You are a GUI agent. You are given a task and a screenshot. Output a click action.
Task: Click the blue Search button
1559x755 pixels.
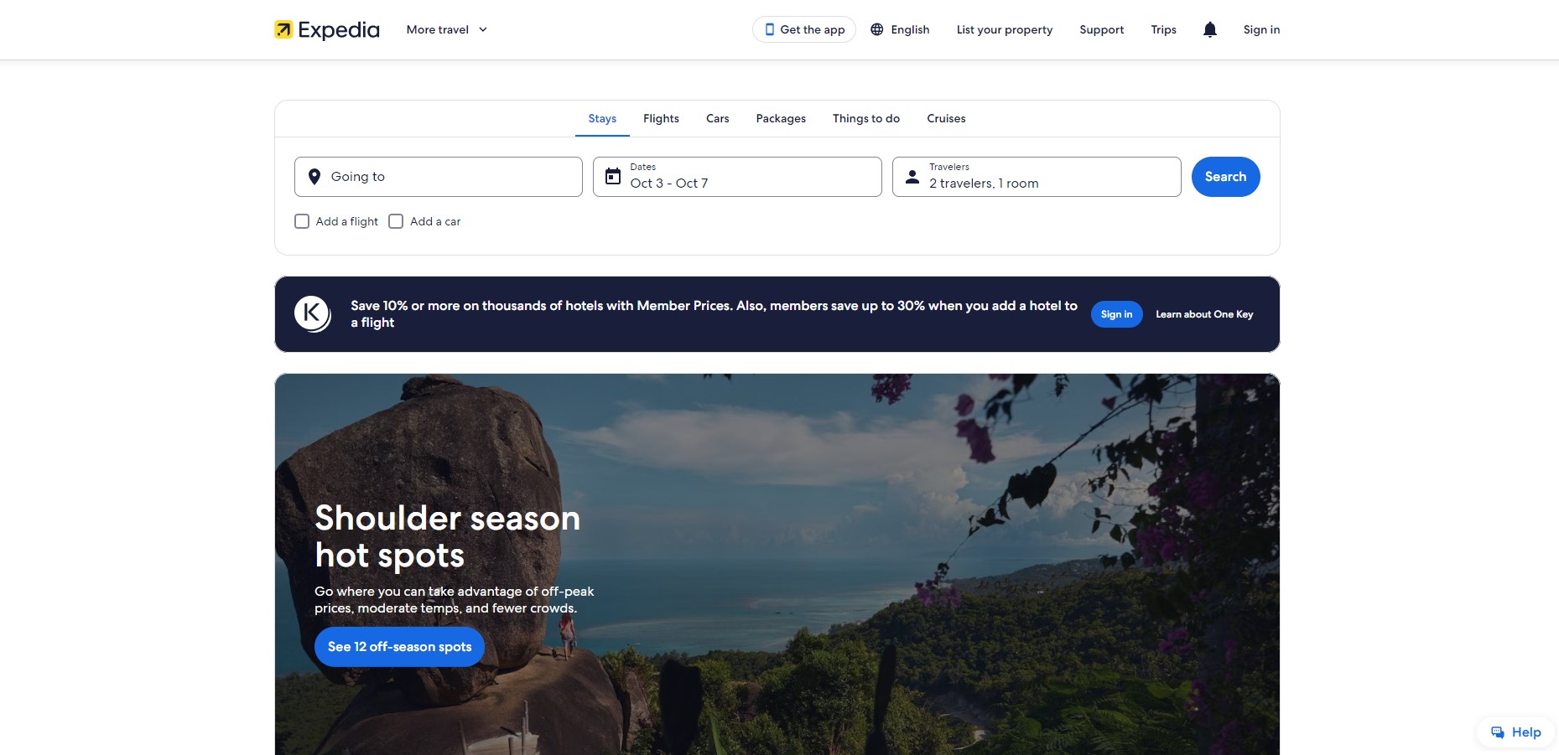1225,177
